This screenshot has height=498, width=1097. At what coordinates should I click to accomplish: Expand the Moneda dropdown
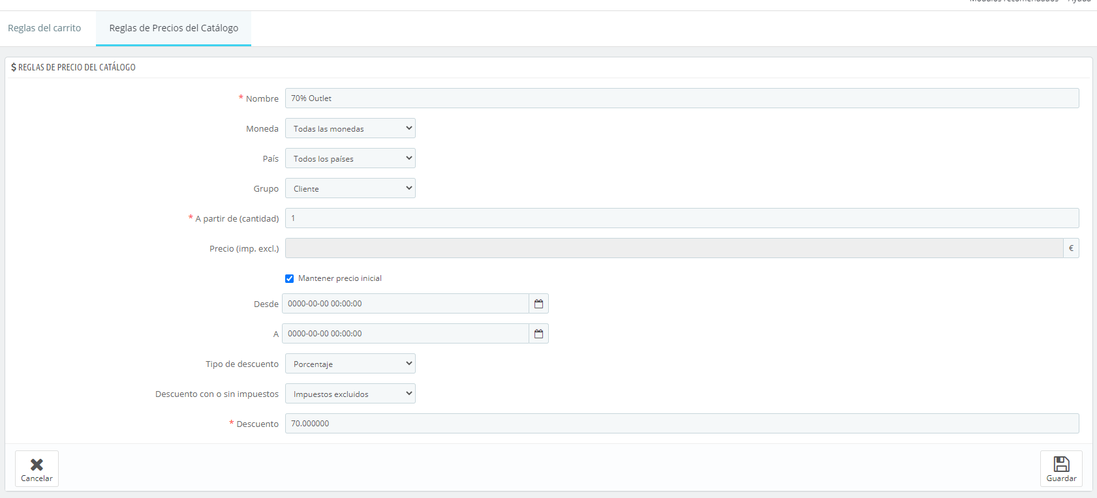pos(350,128)
